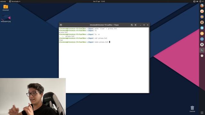This screenshot has width=205, height=115.
Task: Click the network icon in the system tray
Action: (194, 1)
